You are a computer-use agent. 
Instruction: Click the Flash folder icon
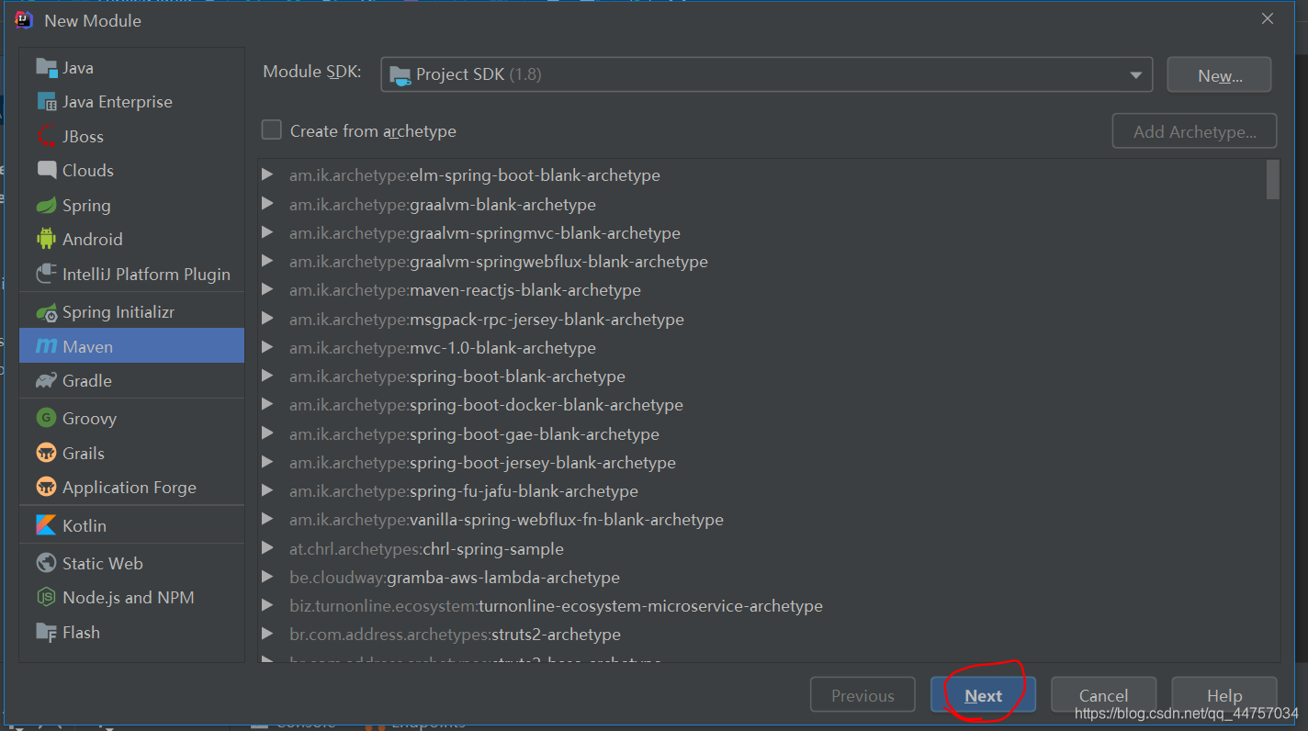pyautogui.click(x=47, y=632)
